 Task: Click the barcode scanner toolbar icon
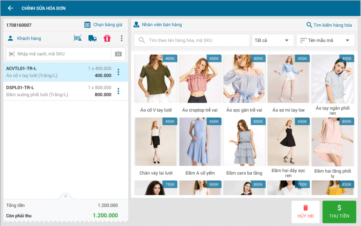78,38
